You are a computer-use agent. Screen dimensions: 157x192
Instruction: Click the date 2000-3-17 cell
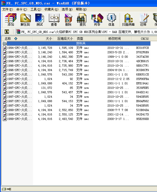pyautogui.click(x=118, y=119)
